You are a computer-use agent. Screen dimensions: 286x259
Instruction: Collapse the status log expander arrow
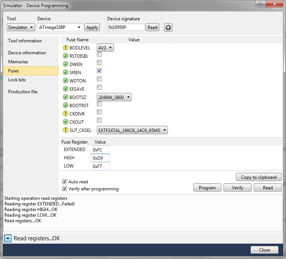pyautogui.click(x=8, y=238)
